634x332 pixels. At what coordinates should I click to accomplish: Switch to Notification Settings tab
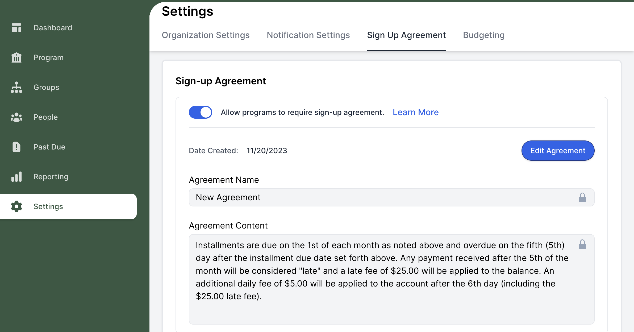tap(308, 35)
